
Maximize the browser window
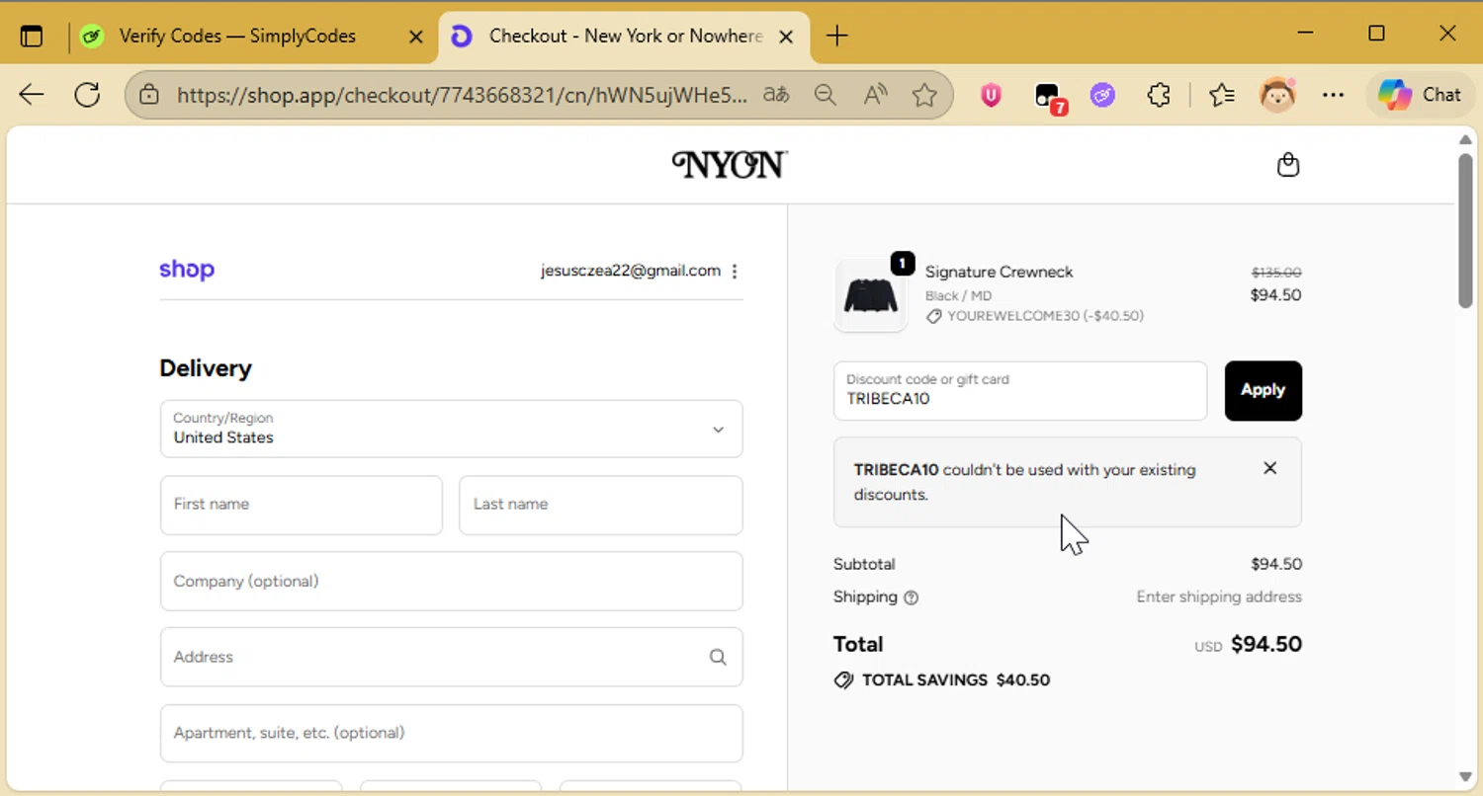tap(1376, 35)
